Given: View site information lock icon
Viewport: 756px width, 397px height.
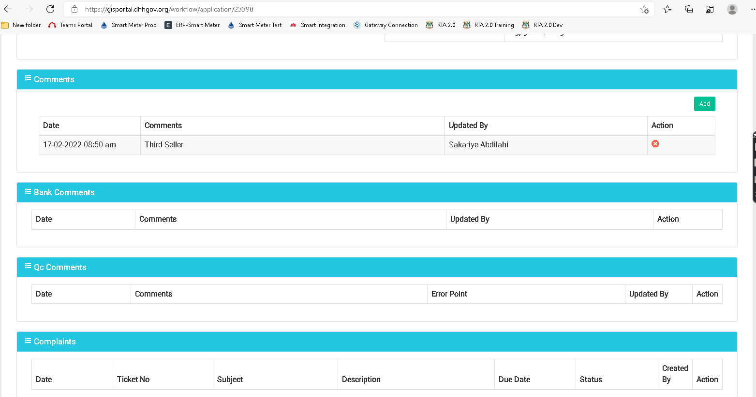Looking at the screenshot, I should point(74,9).
